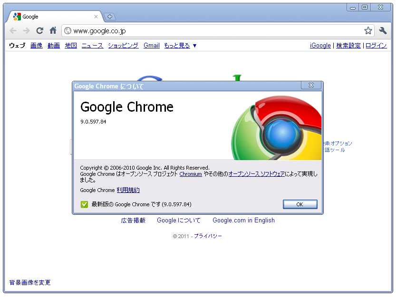Open the wrench settings menu
This screenshot has width=397, height=297.
click(383, 31)
